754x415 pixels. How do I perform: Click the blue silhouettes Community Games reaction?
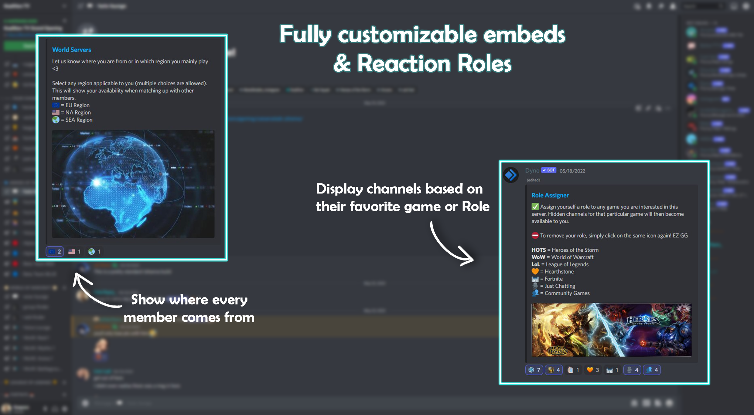tap(652, 370)
